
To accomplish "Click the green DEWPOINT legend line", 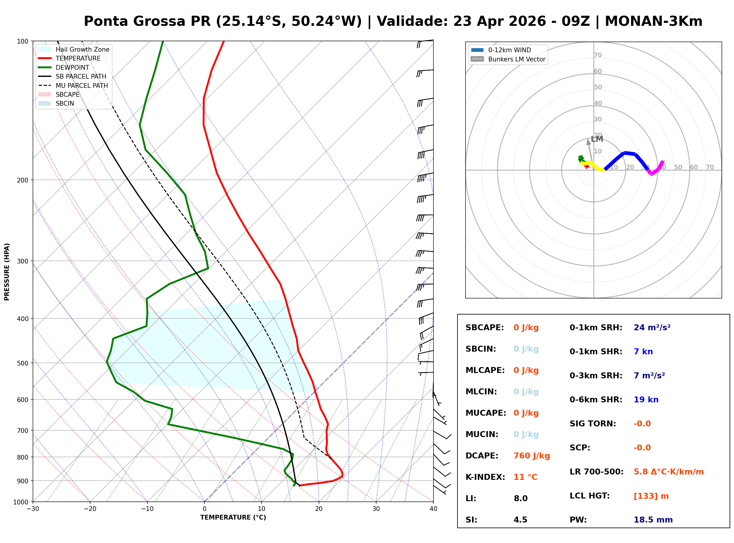I will (45, 67).
